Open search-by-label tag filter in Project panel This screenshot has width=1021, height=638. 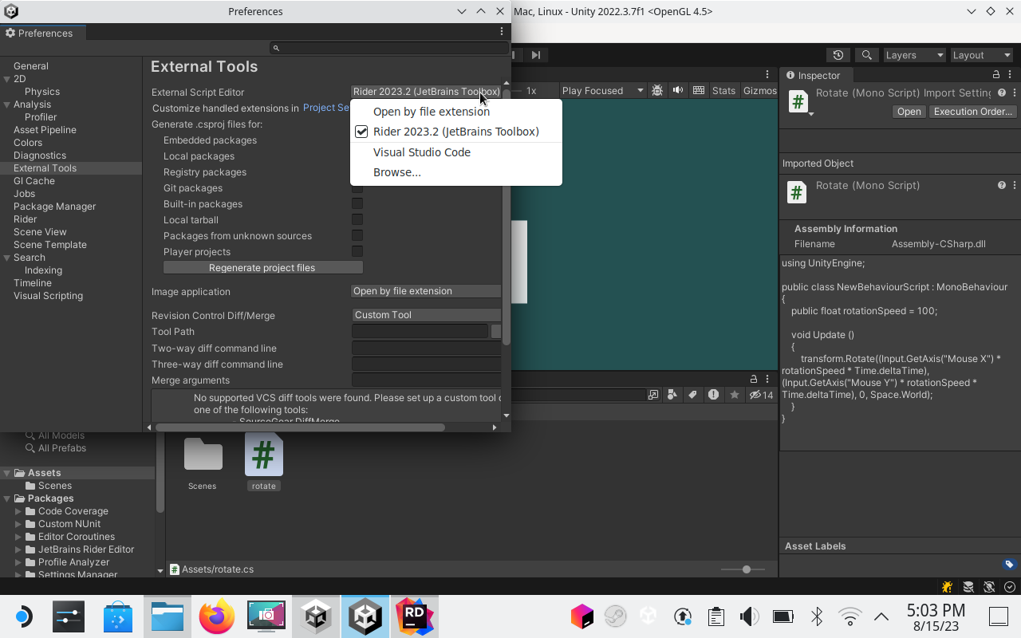click(692, 395)
